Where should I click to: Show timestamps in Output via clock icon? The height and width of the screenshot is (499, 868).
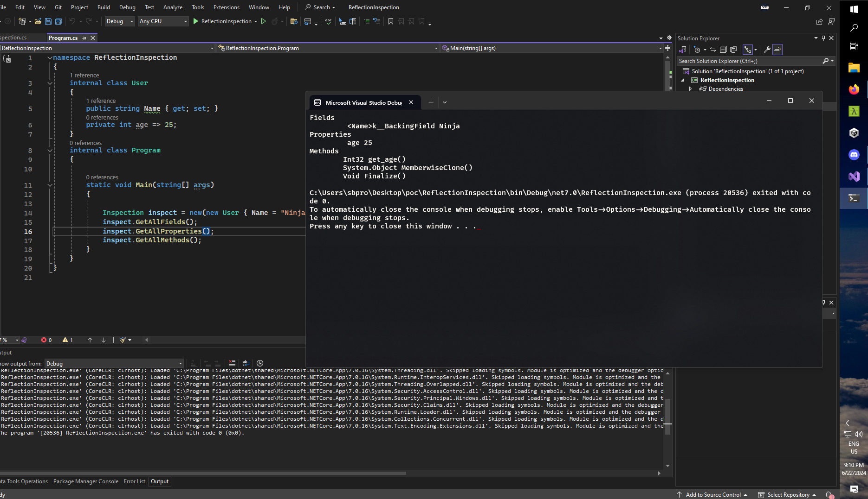pyautogui.click(x=260, y=363)
